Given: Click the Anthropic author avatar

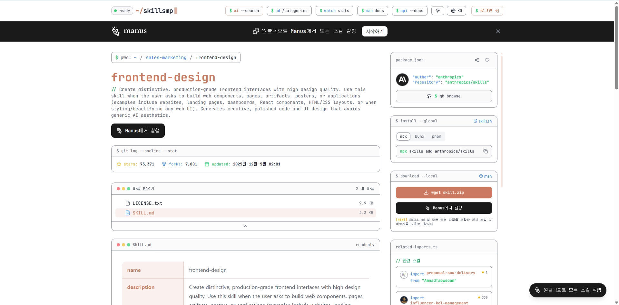Looking at the screenshot, I should click(x=402, y=80).
